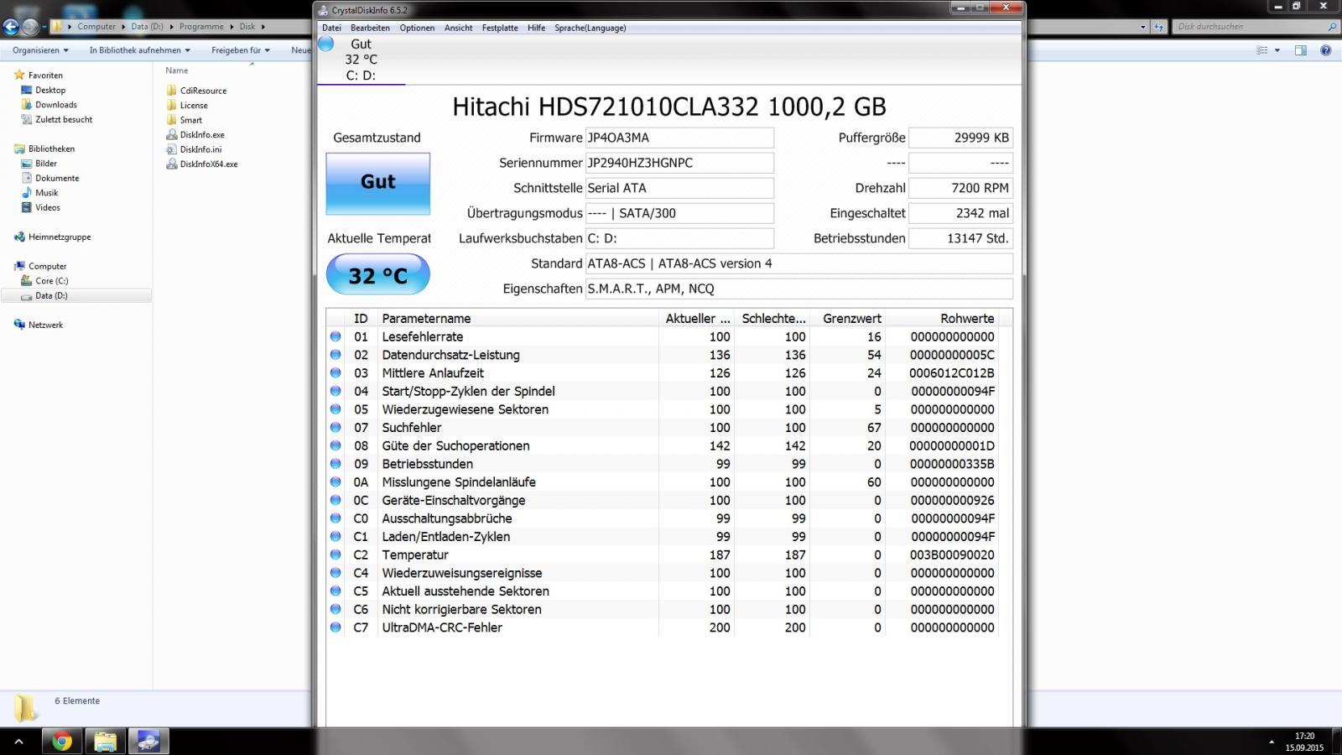Open the Festplatte menu
Screen dimensions: 1342x755
[500, 28]
